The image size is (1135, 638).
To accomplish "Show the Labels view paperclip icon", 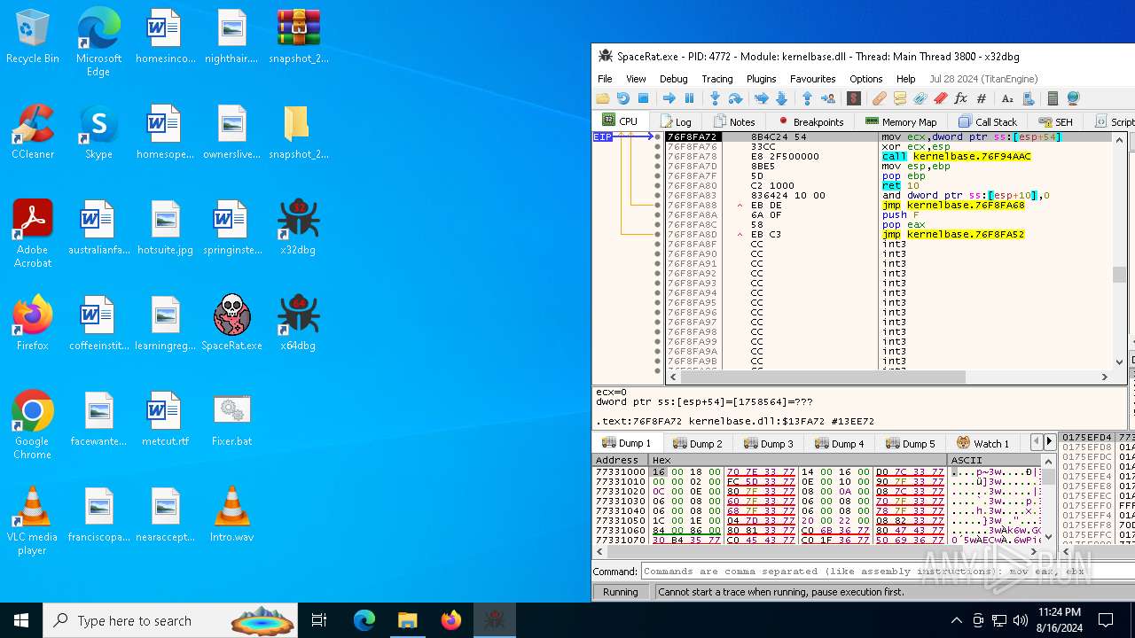I will 920,98.
